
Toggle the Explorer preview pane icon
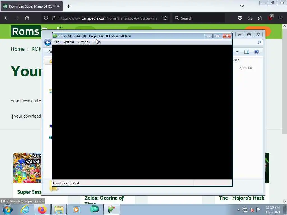click(x=247, y=52)
